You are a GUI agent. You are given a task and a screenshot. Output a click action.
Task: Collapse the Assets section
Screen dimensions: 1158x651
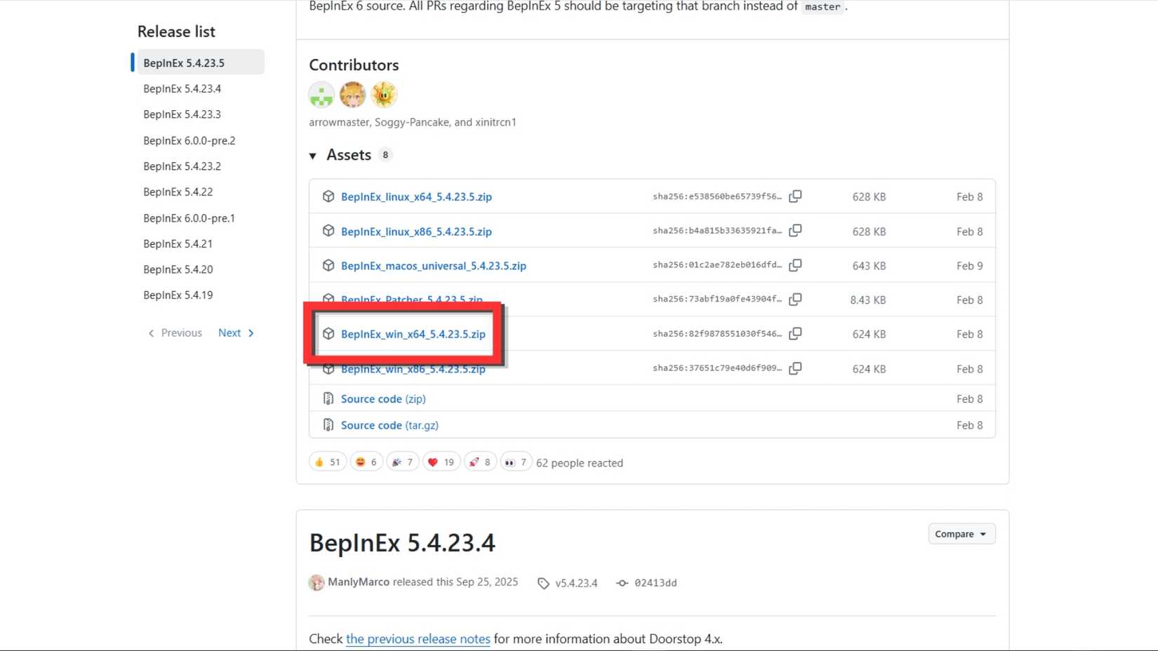coord(313,156)
